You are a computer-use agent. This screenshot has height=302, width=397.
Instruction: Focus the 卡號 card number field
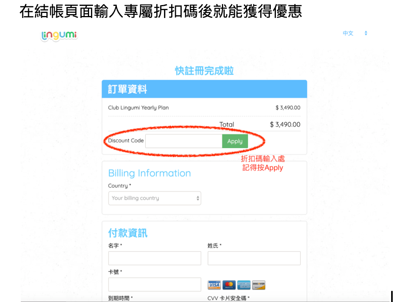(155, 284)
